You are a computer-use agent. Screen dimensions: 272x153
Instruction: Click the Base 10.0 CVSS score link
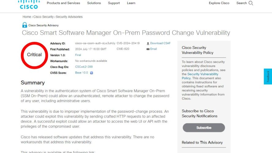(x=81, y=73)
